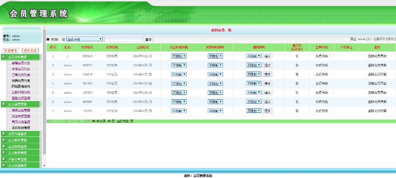Click 提交 button in row 2
The height and width of the screenshot is (178, 396).
point(267,65)
